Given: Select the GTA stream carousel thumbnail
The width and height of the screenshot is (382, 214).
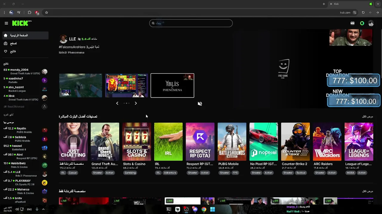Looking at the screenshot, I should (81, 86).
